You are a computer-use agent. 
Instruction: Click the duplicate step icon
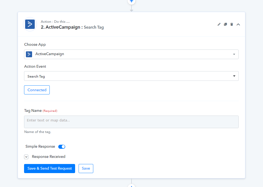pyautogui.click(x=225, y=24)
